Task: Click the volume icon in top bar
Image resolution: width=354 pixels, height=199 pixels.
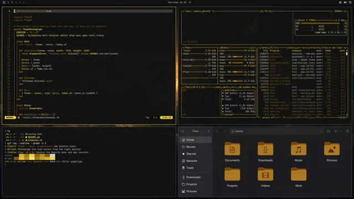Action: pos(345,2)
